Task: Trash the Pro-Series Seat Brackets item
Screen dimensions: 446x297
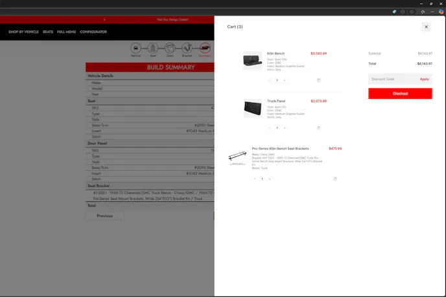Action: 335,179
